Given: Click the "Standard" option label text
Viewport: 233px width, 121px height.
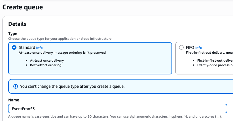Looking at the screenshot, I should (27, 47).
